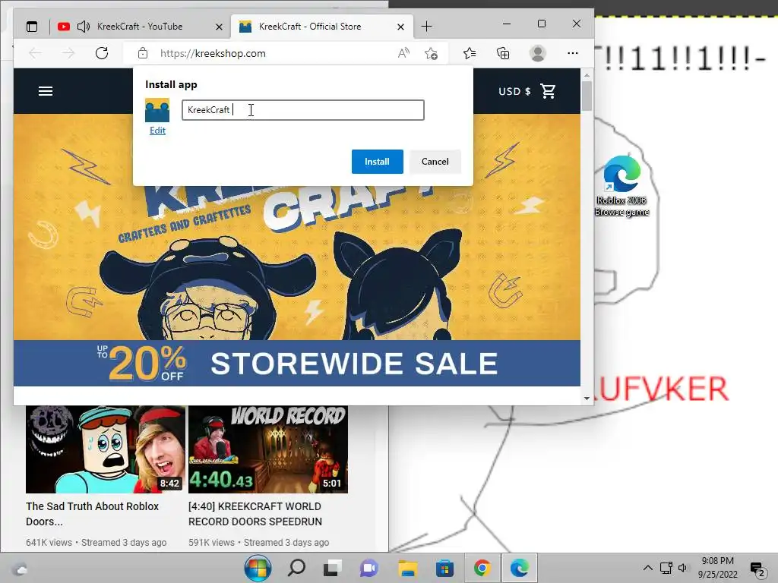Click the 20% off Storewide Sale banner

[297, 363]
